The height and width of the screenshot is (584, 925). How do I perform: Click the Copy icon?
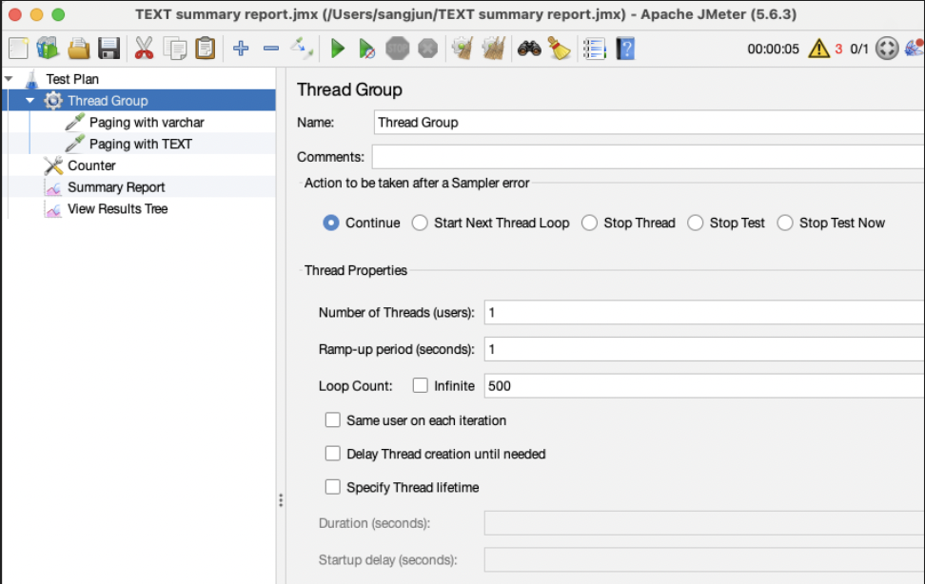(x=174, y=49)
